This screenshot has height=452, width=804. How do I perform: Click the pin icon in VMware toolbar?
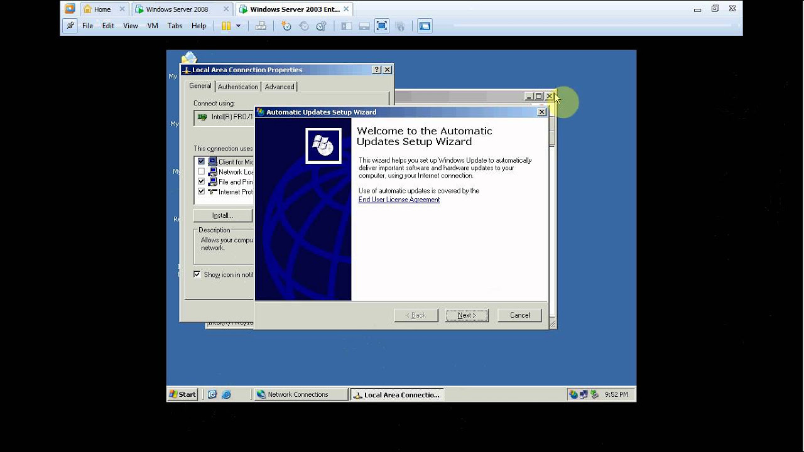coord(70,26)
